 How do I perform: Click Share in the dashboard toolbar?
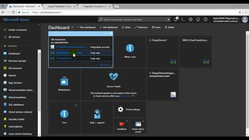click(126, 27)
